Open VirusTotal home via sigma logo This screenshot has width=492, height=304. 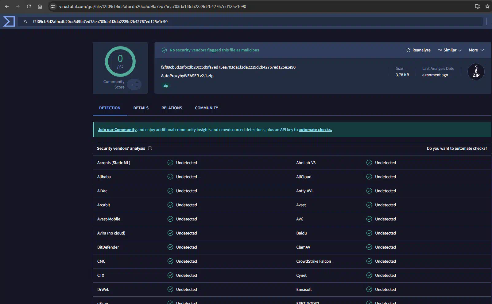(9, 21)
